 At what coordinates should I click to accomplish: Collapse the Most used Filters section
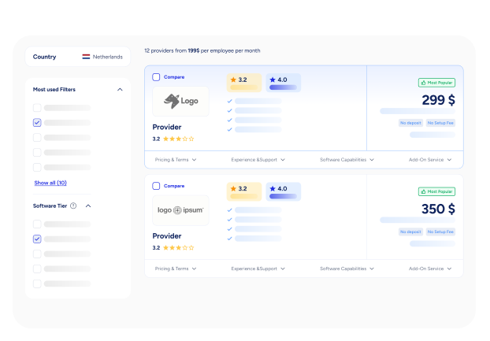(x=120, y=90)
